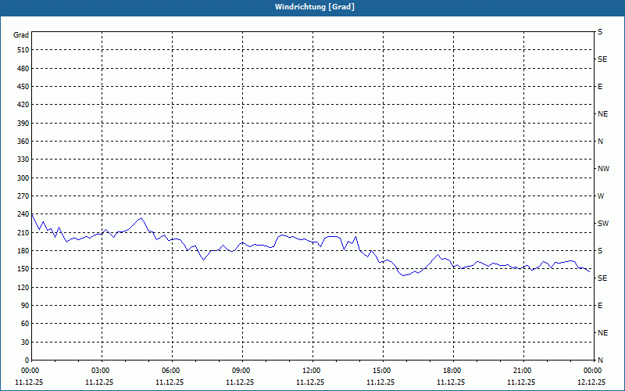Click the 00:00 time label above 12.12.25

point(593,371)
